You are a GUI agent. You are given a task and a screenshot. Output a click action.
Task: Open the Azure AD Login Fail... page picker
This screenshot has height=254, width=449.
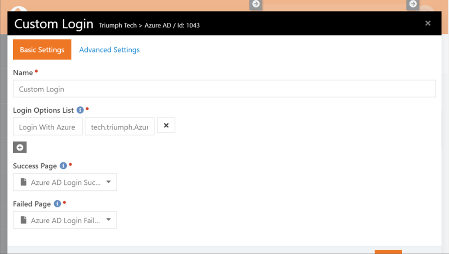coord(65,220)
